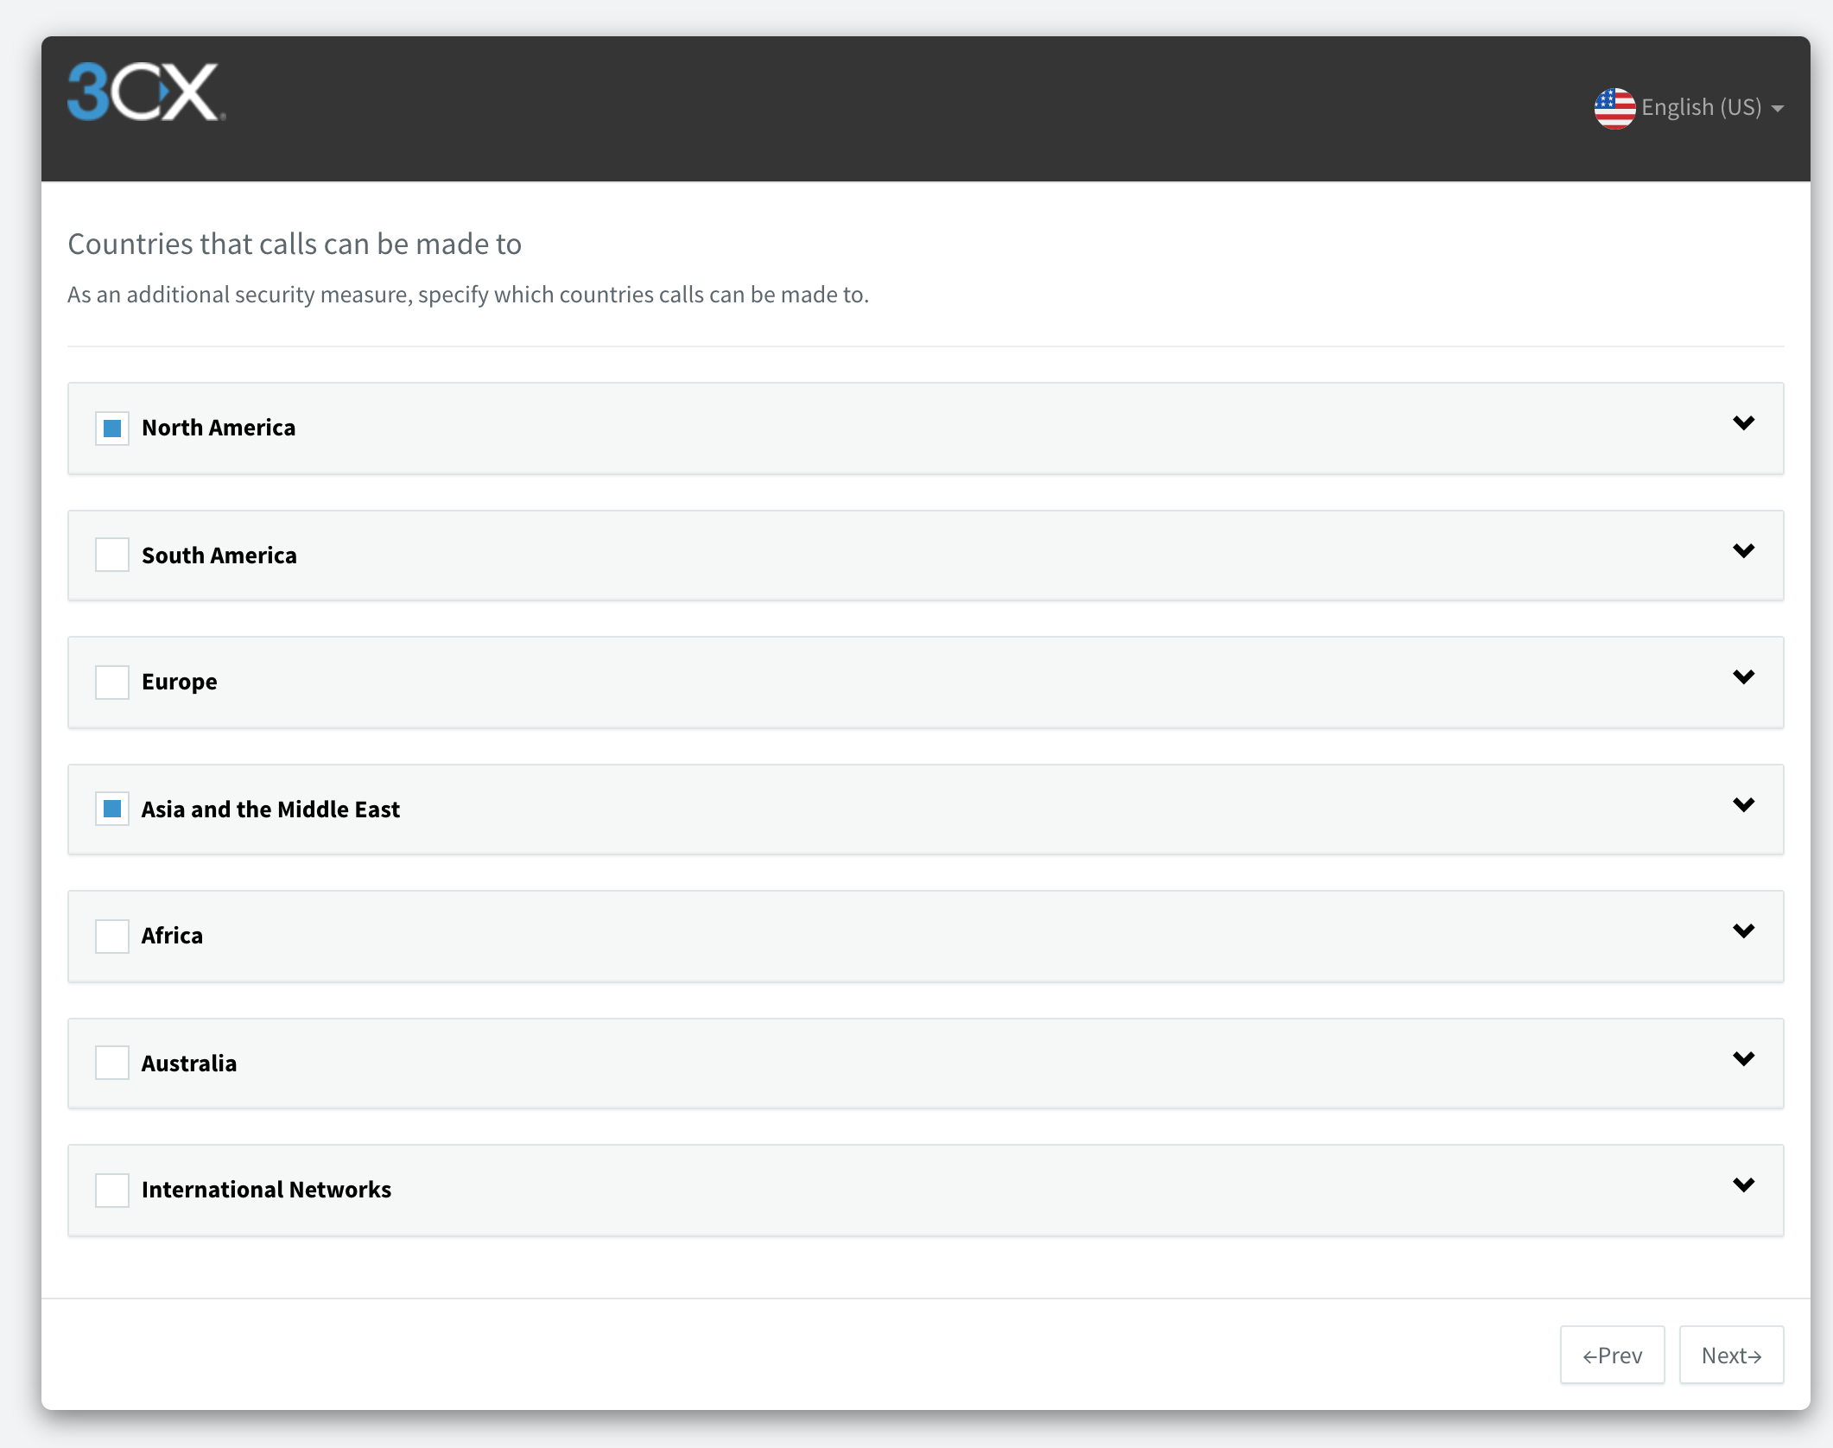Screen dimensions: 1833x1448
Task: Click the International Networks label
Action: click(266, 1190)
